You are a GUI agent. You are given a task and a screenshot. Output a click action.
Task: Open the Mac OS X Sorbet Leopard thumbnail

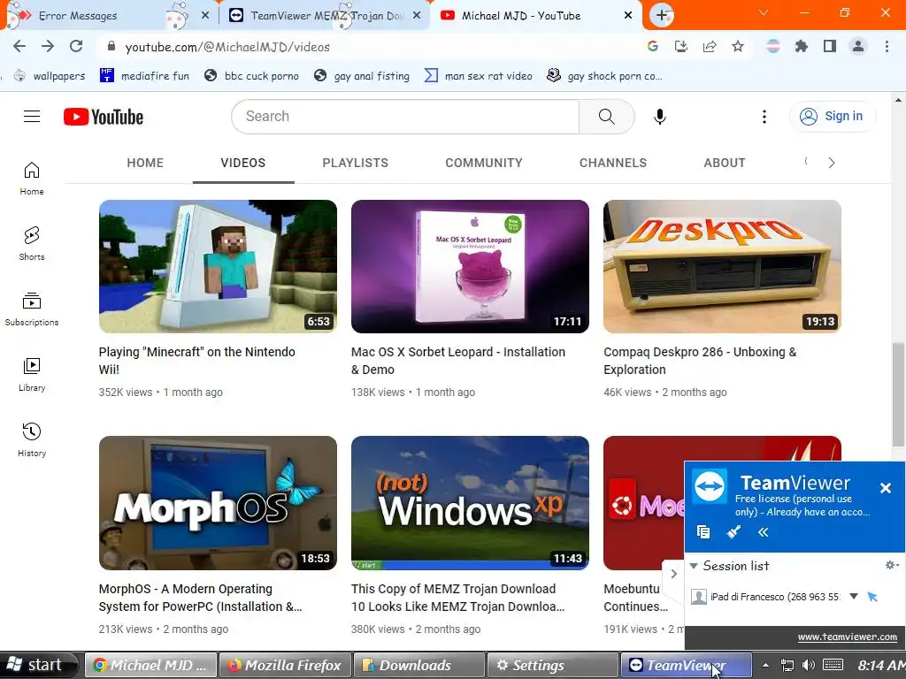point(470,266)
